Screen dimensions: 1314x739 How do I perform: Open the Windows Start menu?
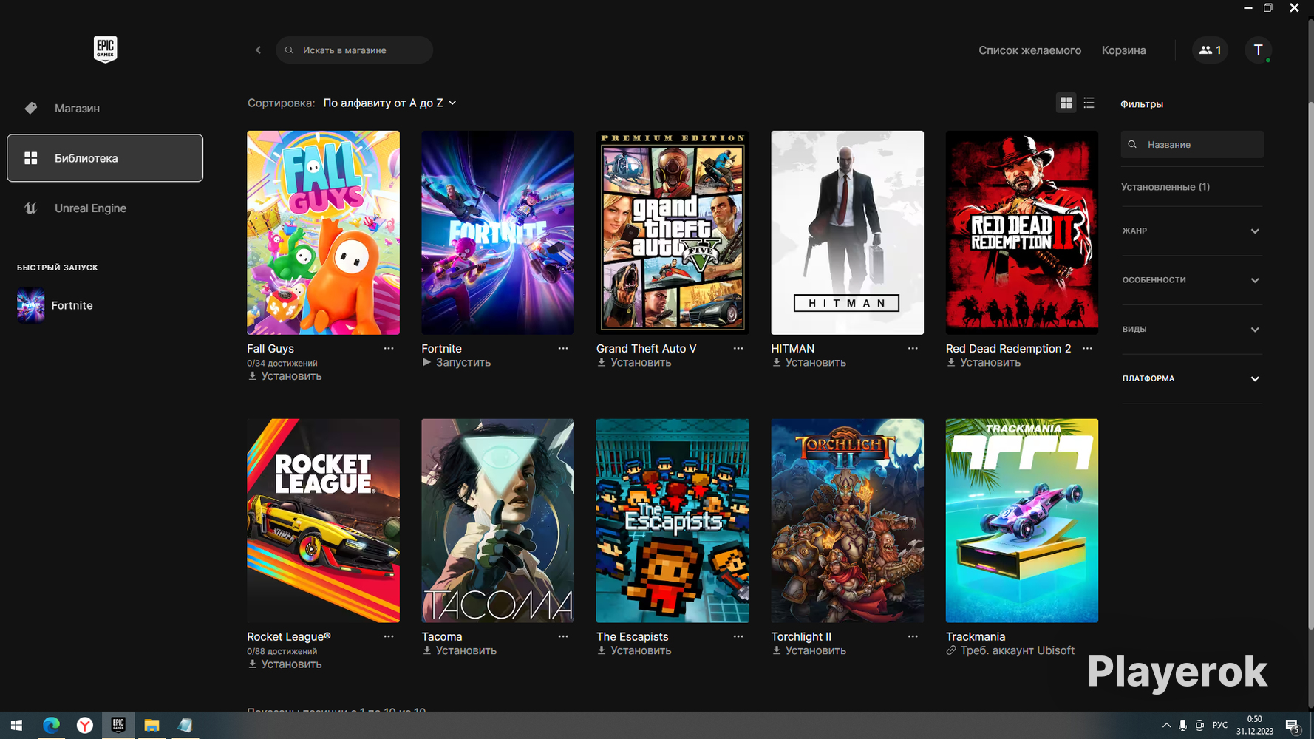click(16, 726)
